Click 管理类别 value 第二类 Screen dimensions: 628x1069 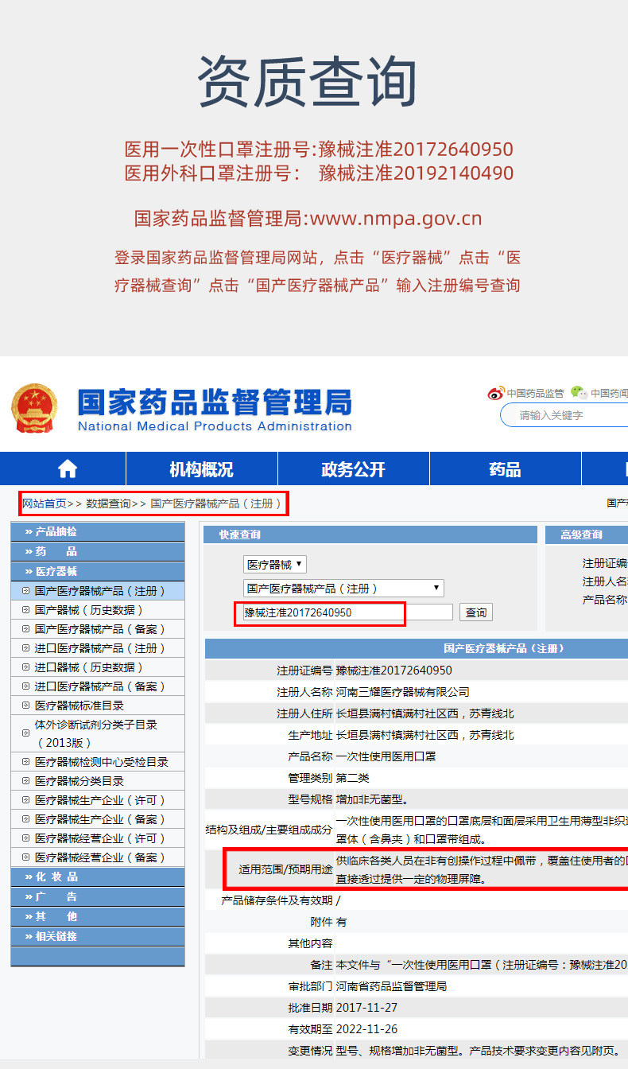[x=353, y=778]
